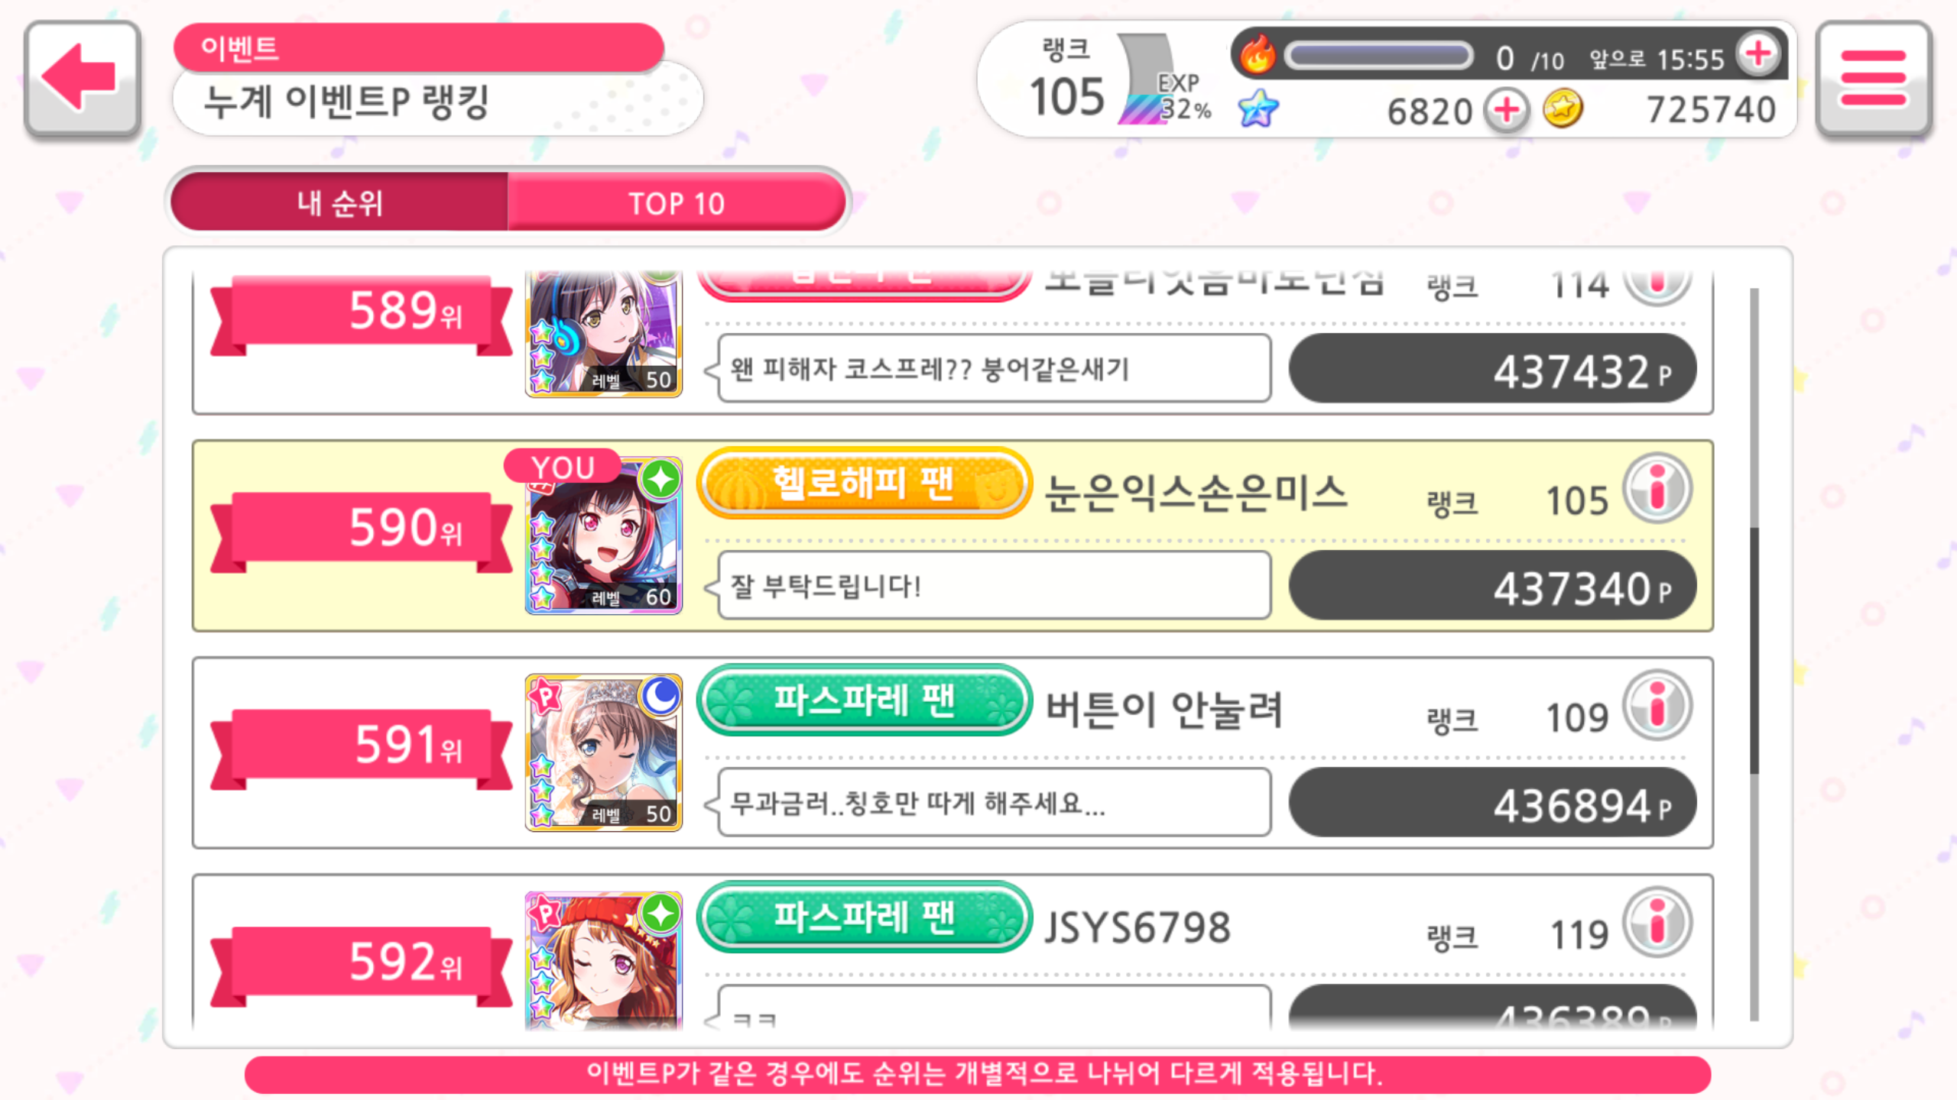Click the ranking list scrollbar
The image size is (1957, 1100).
(1754, 653)
